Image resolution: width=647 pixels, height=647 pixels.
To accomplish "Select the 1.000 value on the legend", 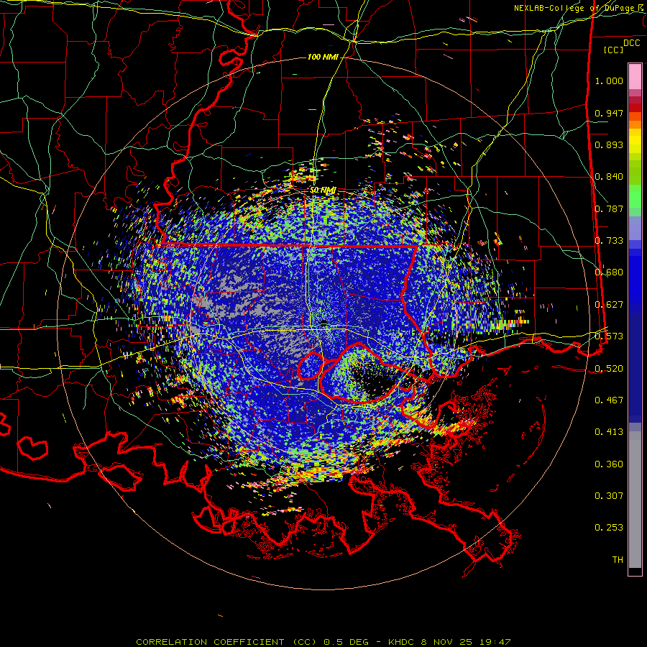I will (x=609, y=81).
